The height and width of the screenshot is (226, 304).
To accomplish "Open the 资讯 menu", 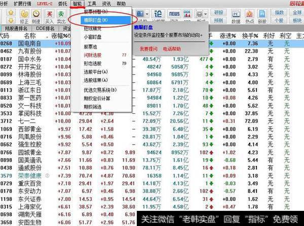I will pyautogui.click(x=106, y=4).
